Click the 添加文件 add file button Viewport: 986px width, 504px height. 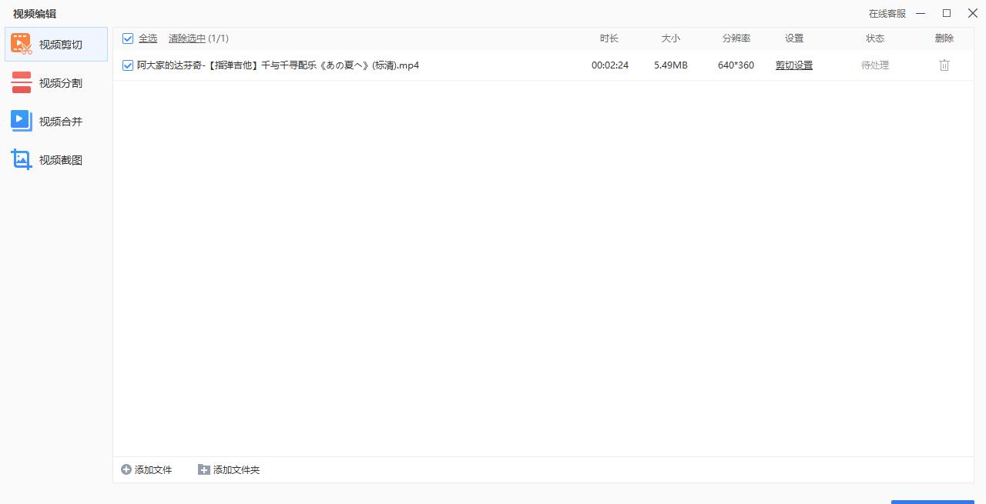(146, 469)
